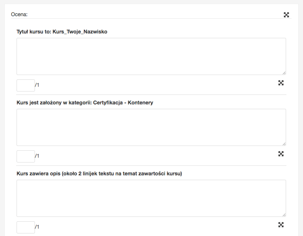Select score field for Tytuł kursu criterion
Viewport: 303px width, 236px height.
[26, 85]
